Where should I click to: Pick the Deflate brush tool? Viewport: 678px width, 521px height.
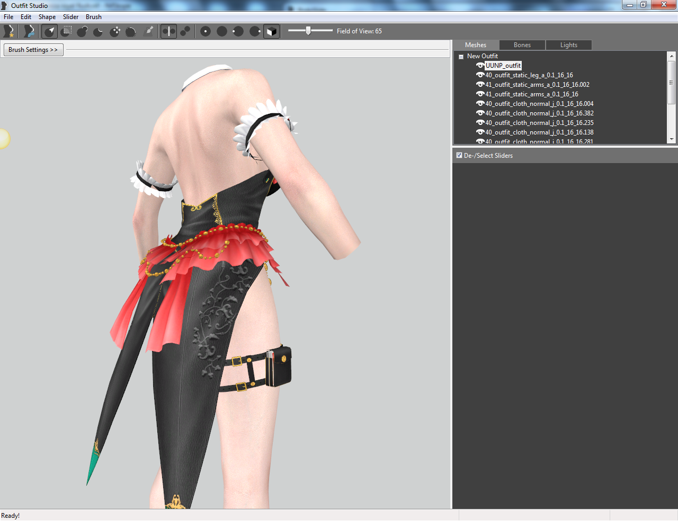click(99, 31)
